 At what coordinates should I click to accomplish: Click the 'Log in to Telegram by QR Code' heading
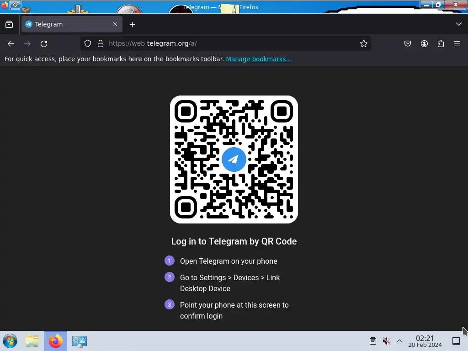[234, 241]
